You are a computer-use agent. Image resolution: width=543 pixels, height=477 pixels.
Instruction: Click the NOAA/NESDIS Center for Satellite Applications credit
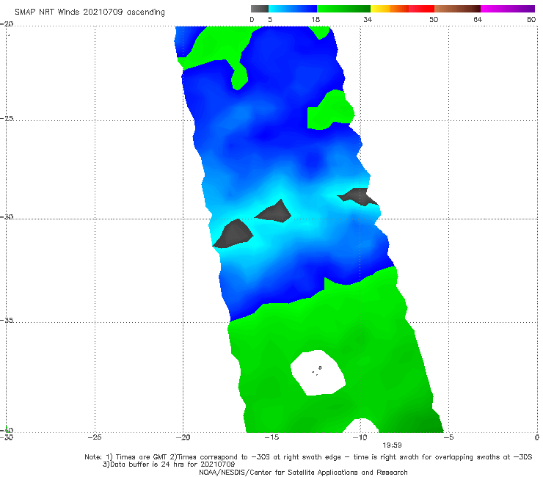pos(303,472)
